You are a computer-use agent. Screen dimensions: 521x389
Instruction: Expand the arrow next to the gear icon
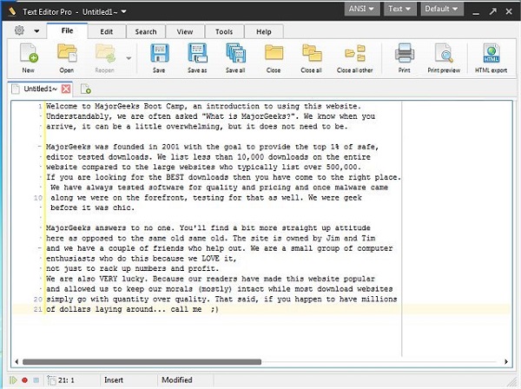click(x=36, y=31)
